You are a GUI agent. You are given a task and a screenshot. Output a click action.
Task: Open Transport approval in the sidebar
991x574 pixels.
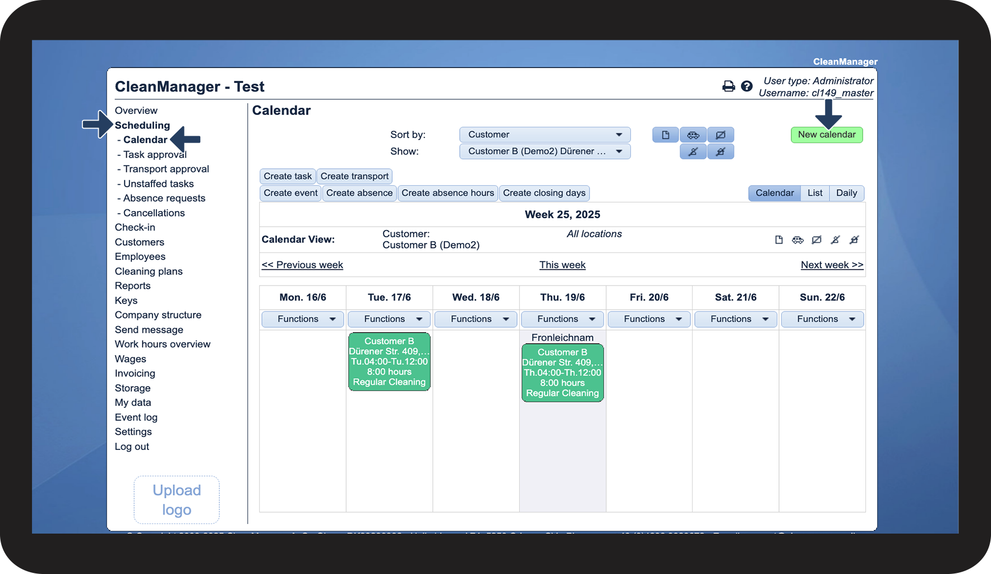[166, 169]
